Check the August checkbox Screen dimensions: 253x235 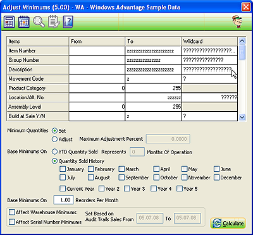[x=91, y=178]
